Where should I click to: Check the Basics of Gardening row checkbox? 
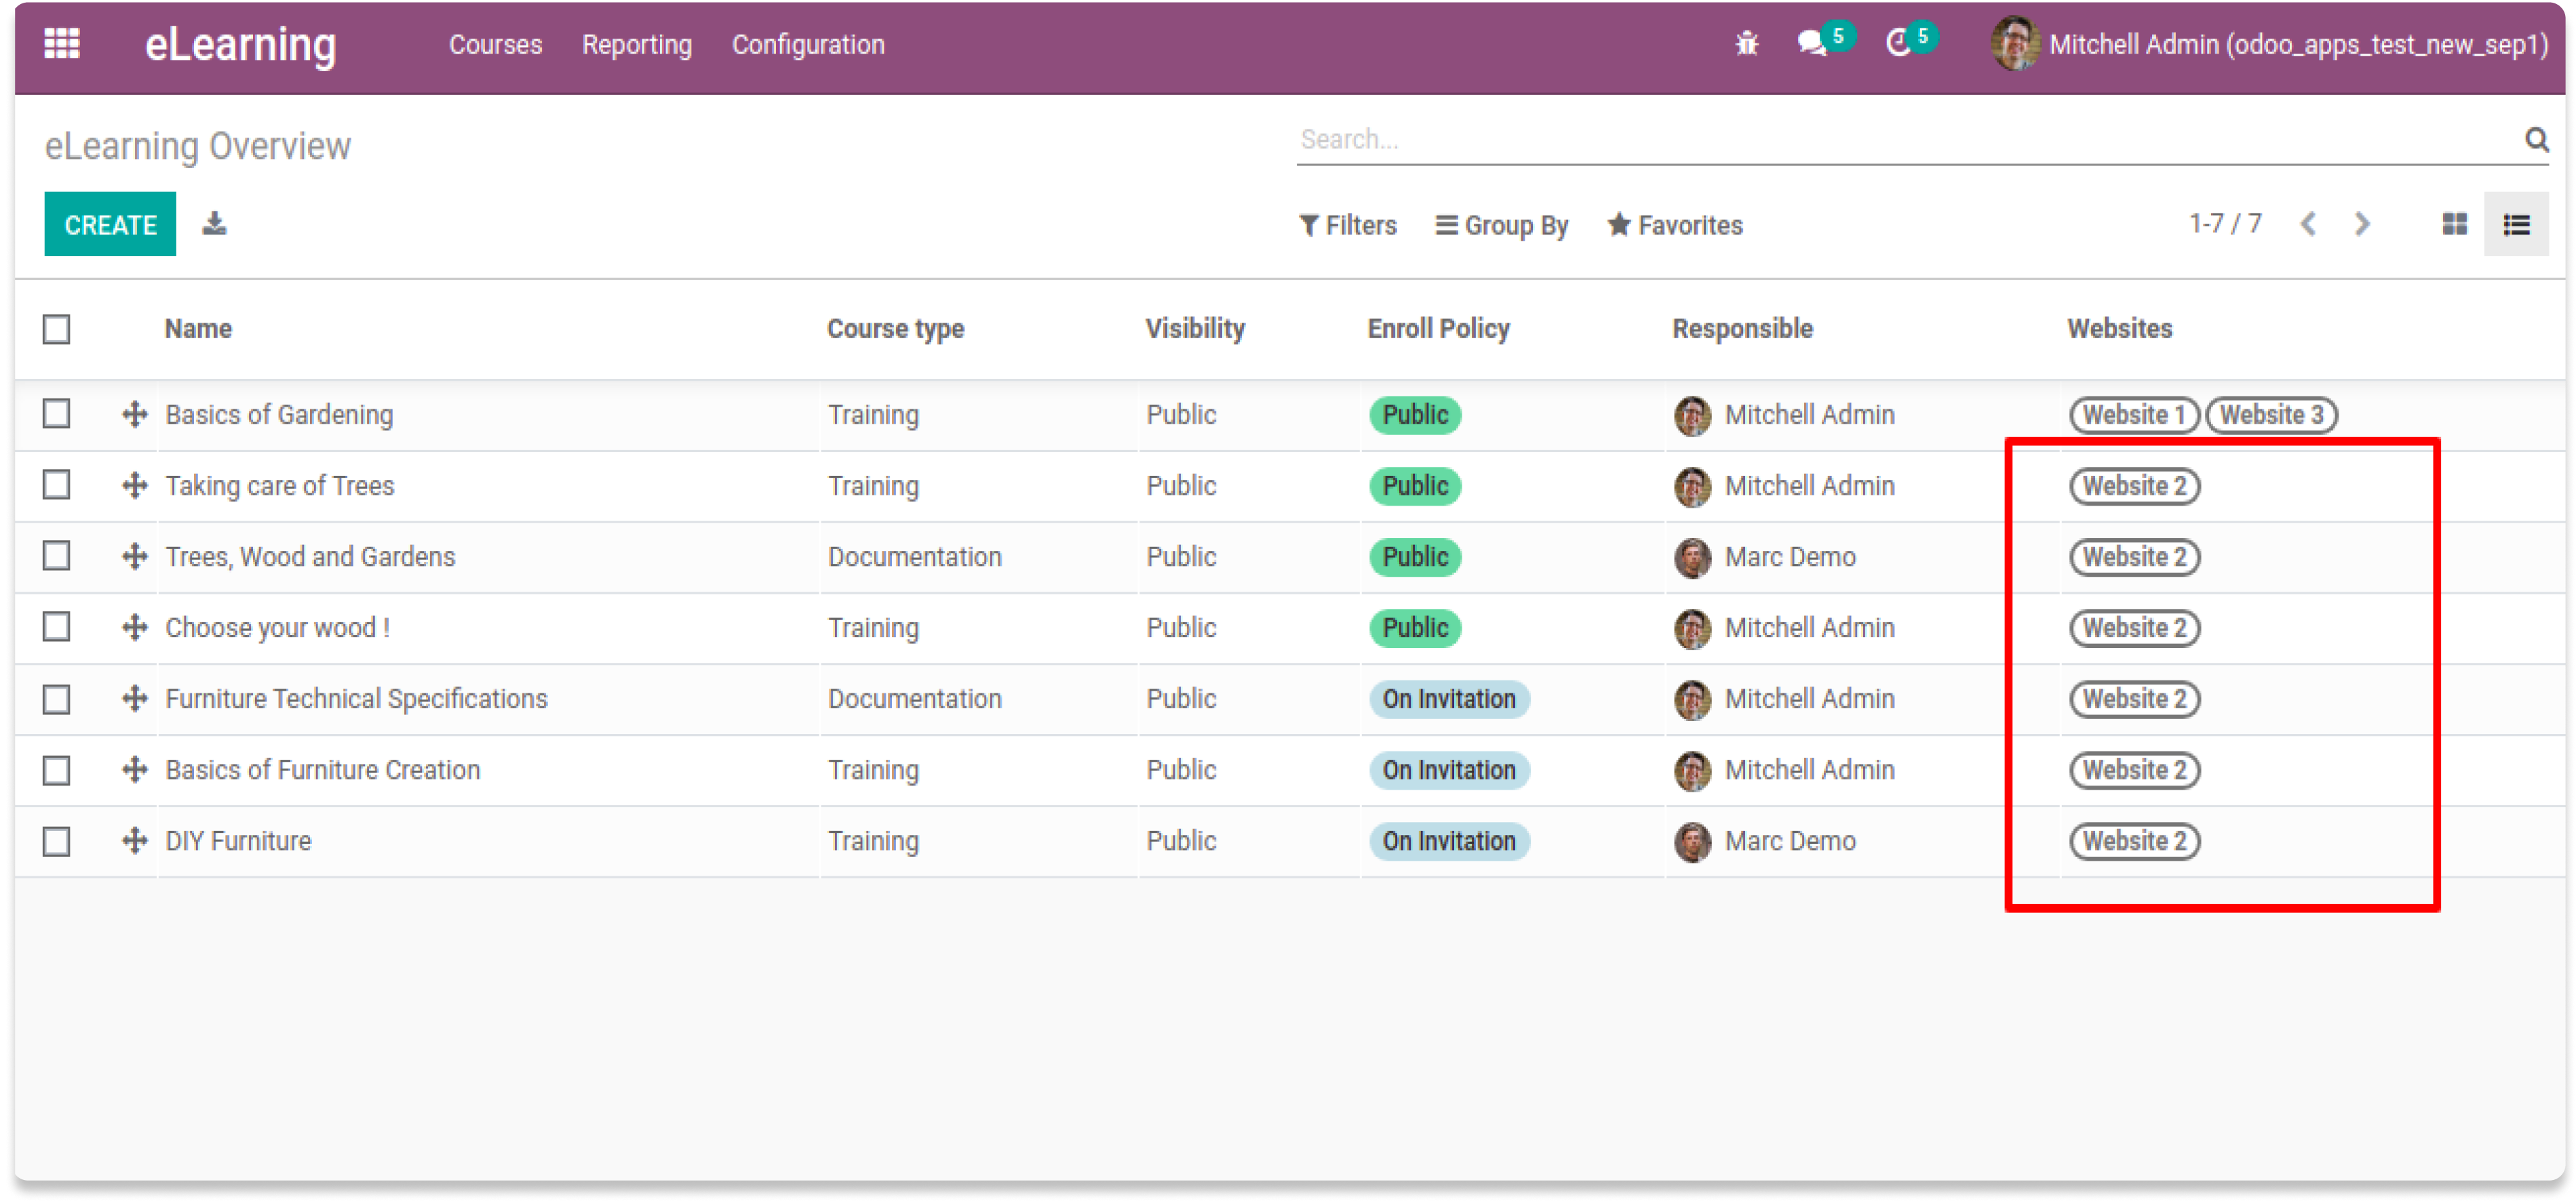coord(57,413)
